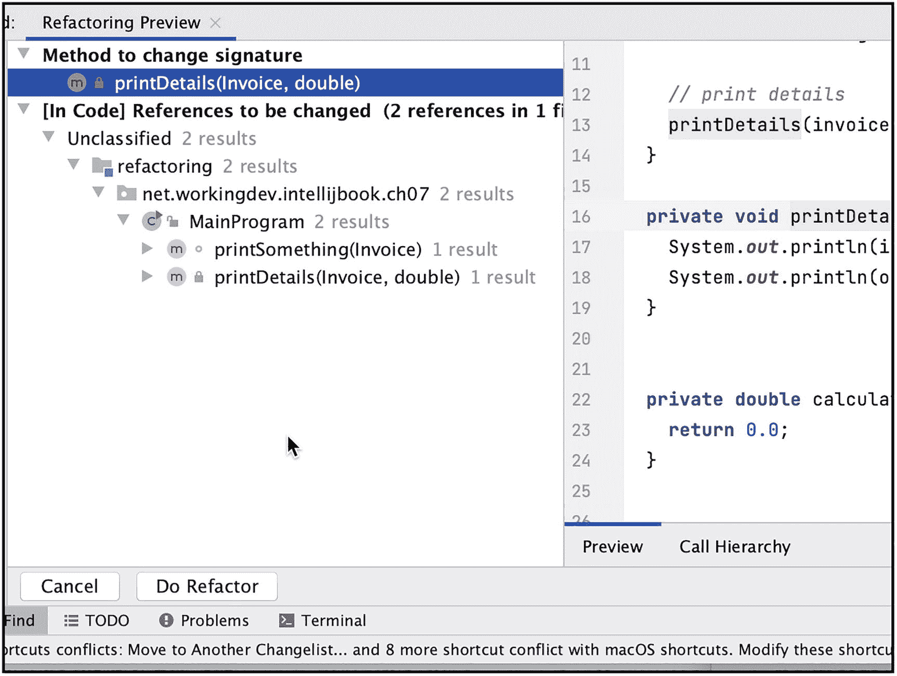Switch to the Refactoring Preview tab
The width and height of the screenshot is (897, 676).
(121, 23)
